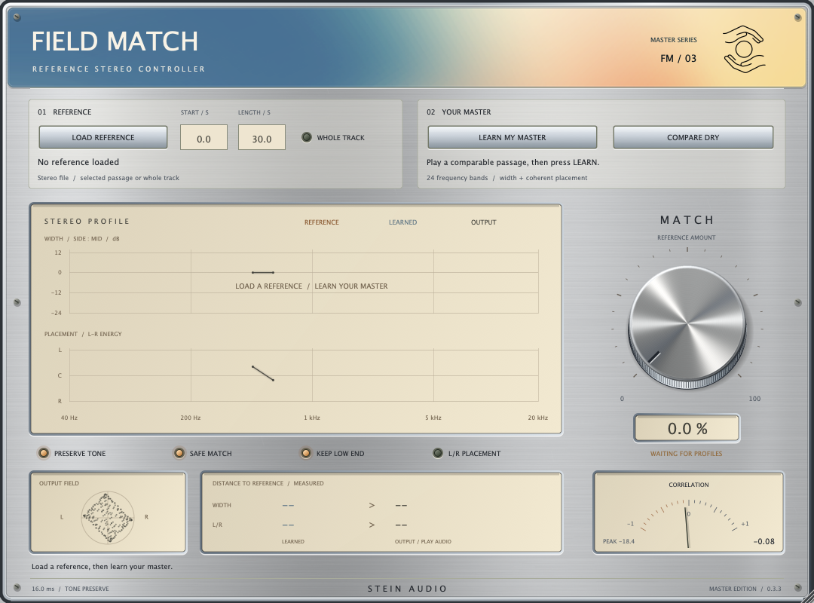Click 'Play a comparable passage, then press LEARN.' text

(513, 162)
